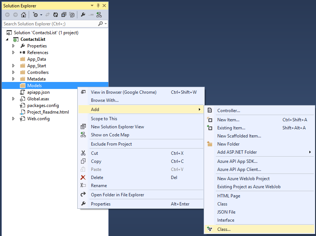Open the Pending Changes Filter dropdown arrow
Screen dimensions: 316x236
click(41, 15)
